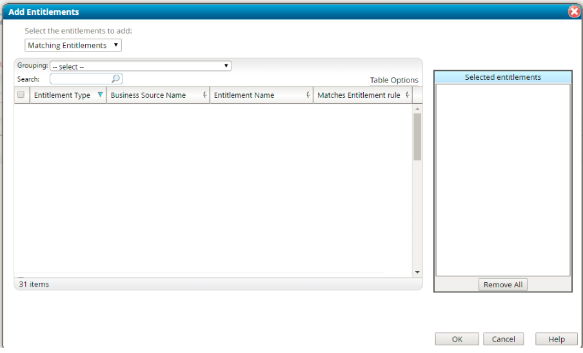The image size is (583, 353).
Task: Expand the Grouping select dropdown
Action: 140,66
